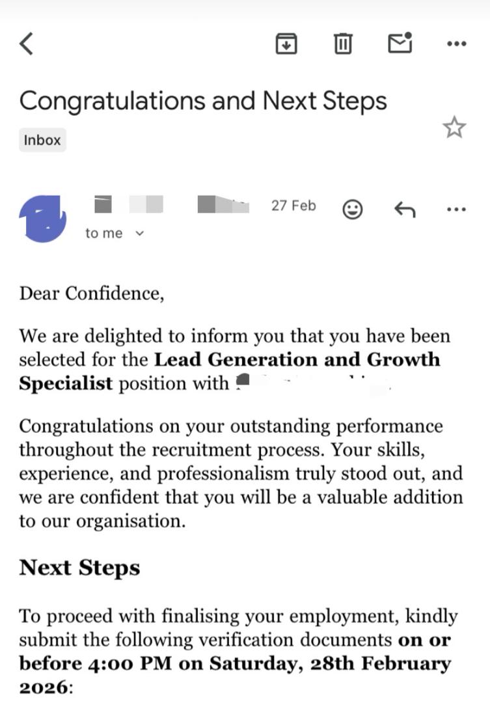
Task: Tap the bold 'Lead Generation and Growth Specialist' text
Action: click(230, 371)
